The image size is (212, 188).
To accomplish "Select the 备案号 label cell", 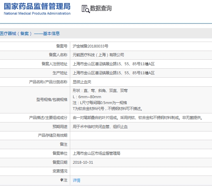I will coord(62,46).
